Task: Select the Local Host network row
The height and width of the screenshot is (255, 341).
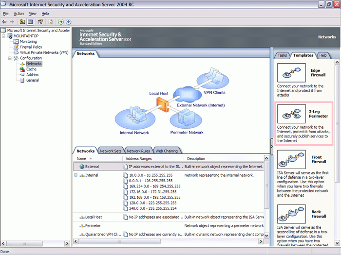Action: pyautogui.click(x=169, y=217)
